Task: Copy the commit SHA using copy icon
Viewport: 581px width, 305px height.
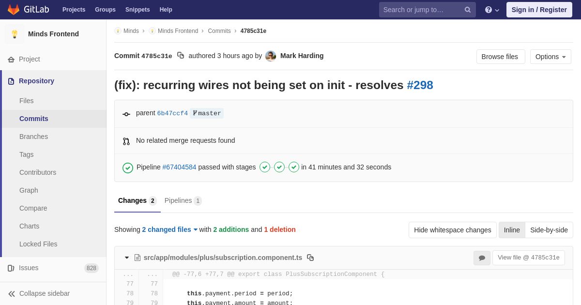Action: tap(181, 56)
